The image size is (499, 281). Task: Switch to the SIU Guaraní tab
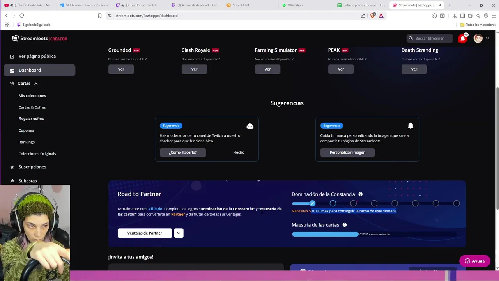point(85,5)
